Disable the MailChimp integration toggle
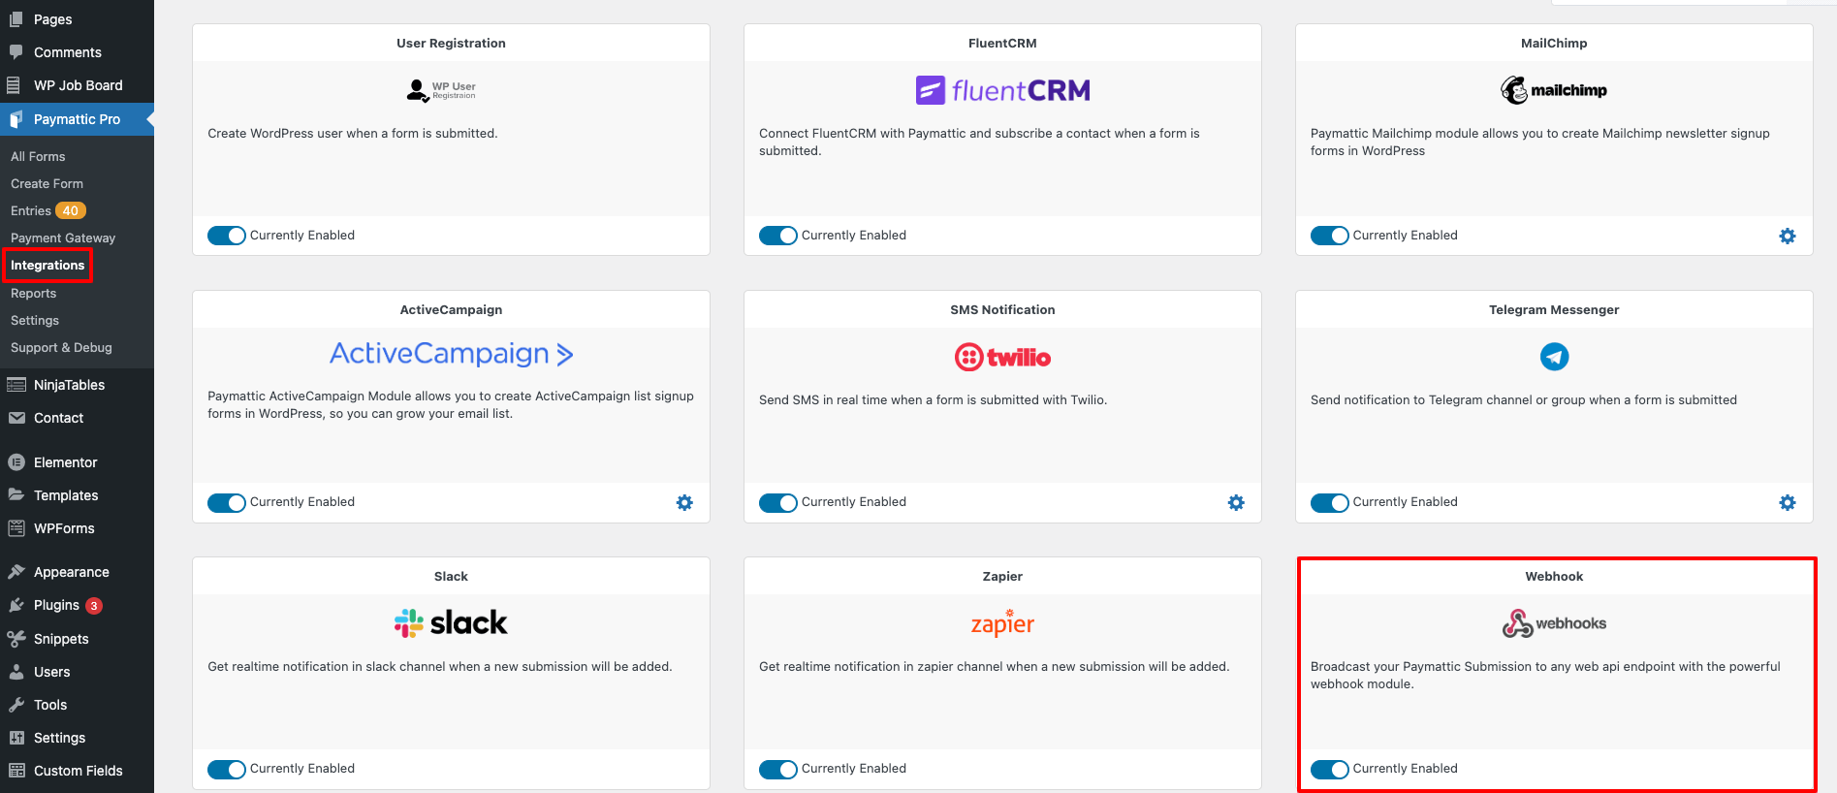1837x793 pixels. (1330, 236)
